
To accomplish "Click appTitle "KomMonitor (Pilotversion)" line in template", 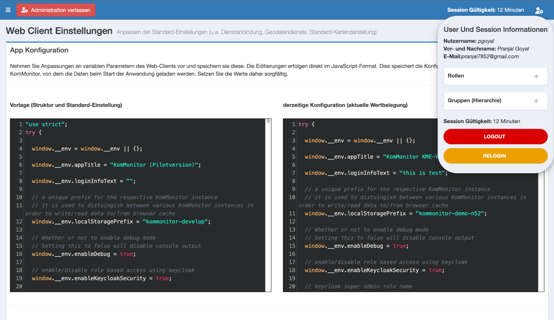I will click(116, 165).
